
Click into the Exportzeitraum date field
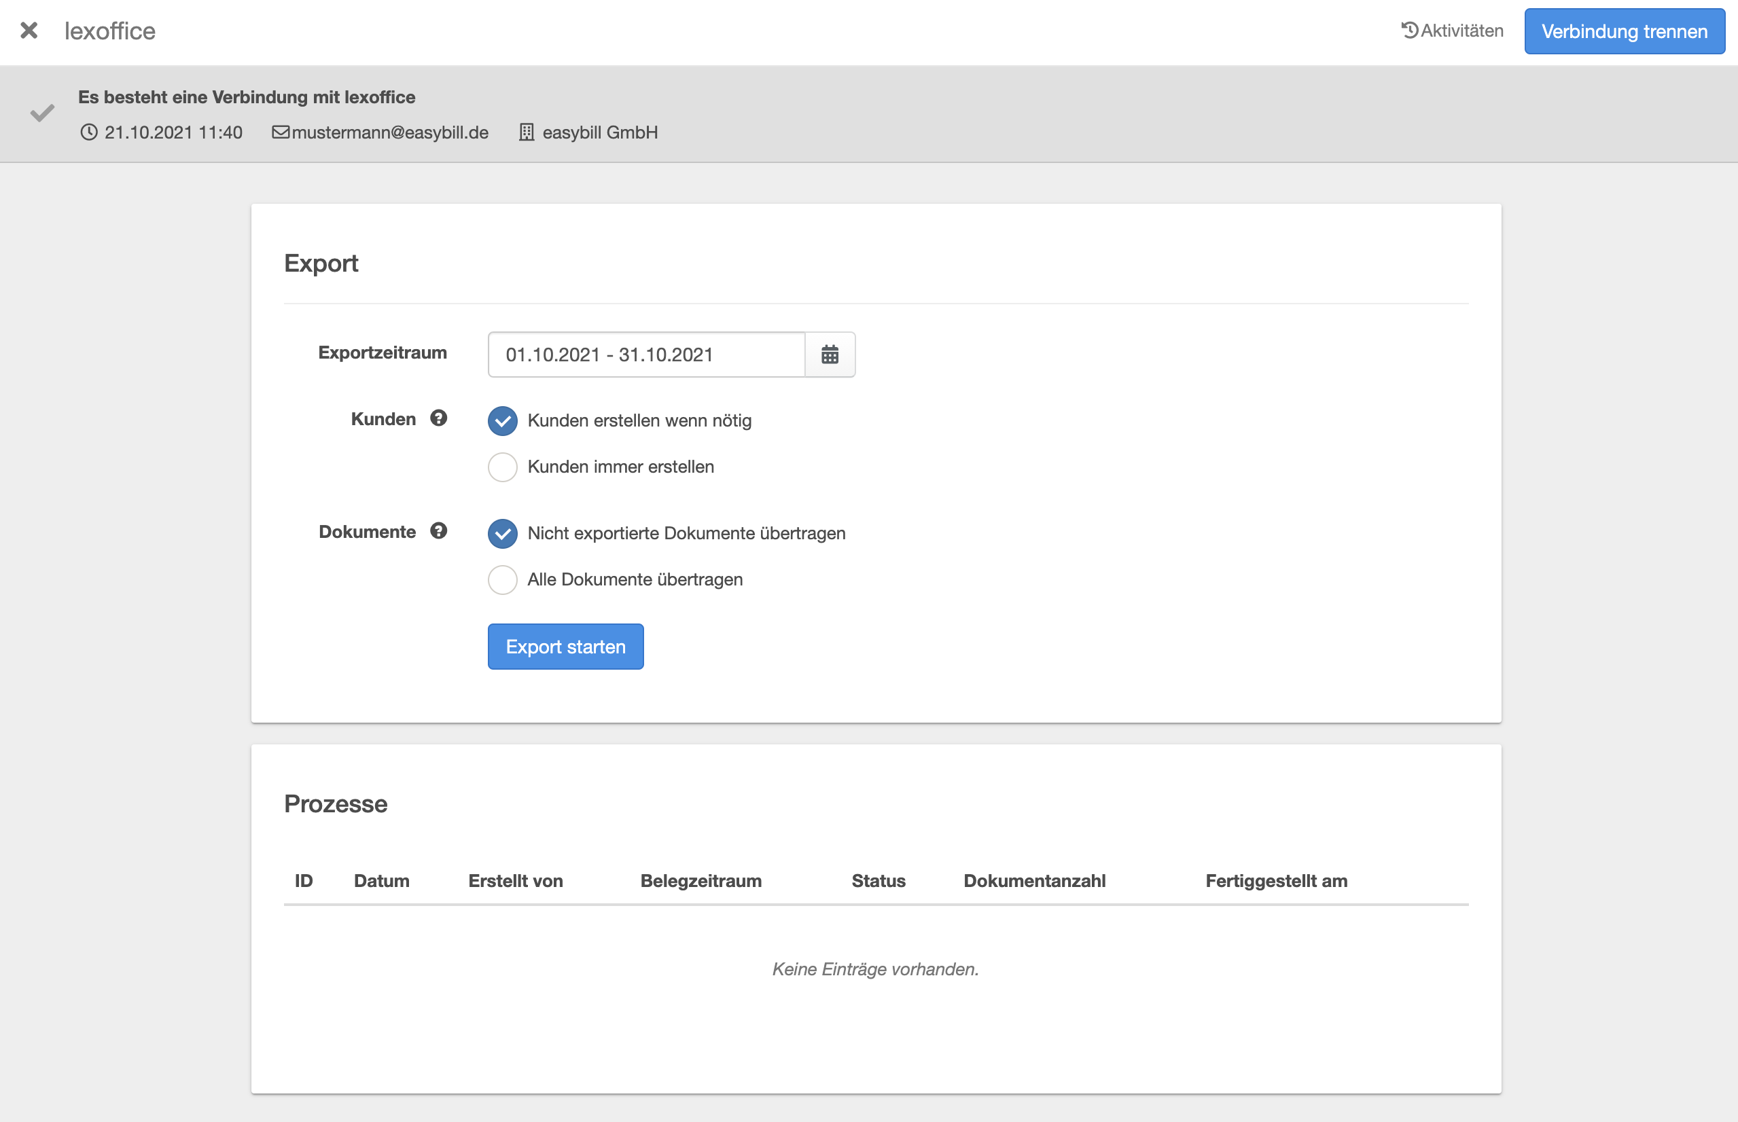[x=645, y=355]
